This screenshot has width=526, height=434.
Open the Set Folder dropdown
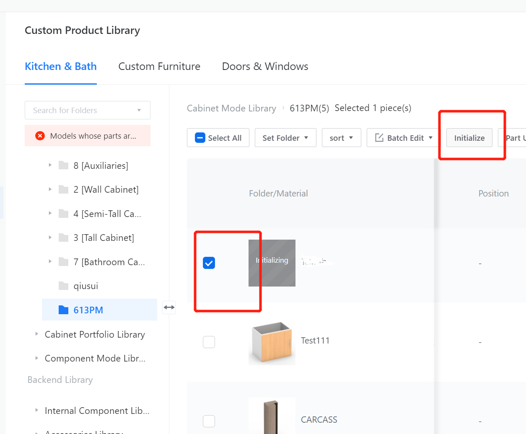[x=285, y=138]
